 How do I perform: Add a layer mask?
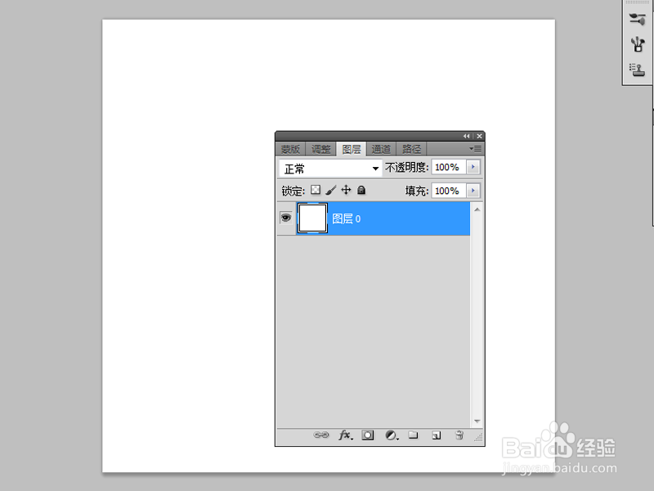click(x=367, y=435)
